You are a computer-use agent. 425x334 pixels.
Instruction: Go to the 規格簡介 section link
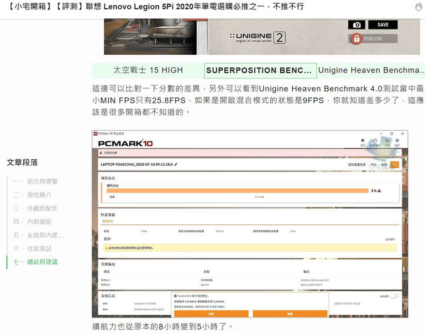click(32, 195)
